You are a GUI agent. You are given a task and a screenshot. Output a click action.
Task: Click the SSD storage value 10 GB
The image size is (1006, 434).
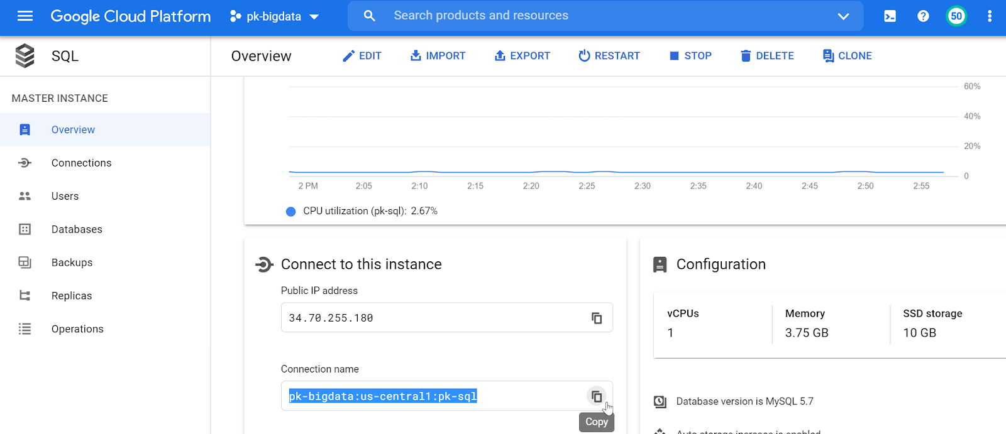pos(920,333)
